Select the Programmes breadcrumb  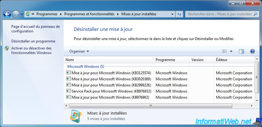tap(47, 14)
